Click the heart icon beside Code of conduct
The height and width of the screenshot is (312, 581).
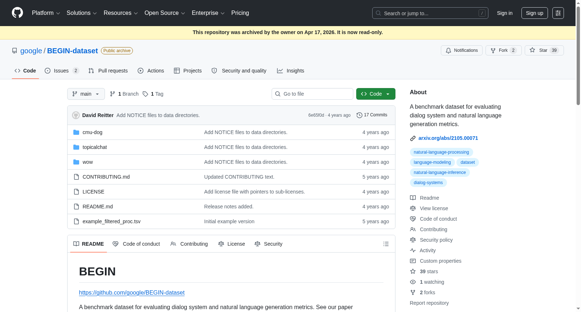click(x=413, y=219)
